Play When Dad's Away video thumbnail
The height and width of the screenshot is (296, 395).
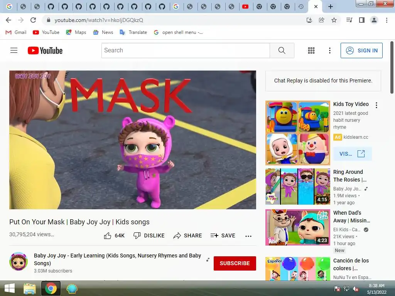coord(297,227)
